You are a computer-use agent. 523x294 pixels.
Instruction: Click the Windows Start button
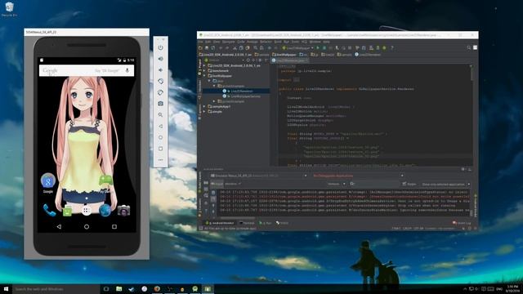point(6,289)
